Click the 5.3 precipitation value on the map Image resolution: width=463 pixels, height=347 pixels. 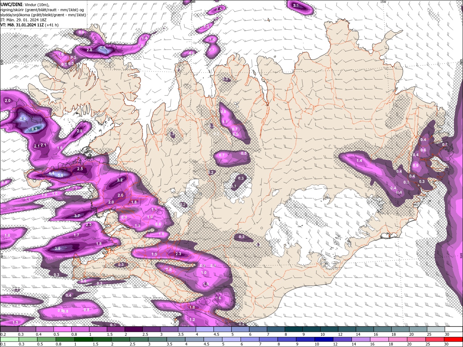23,119
